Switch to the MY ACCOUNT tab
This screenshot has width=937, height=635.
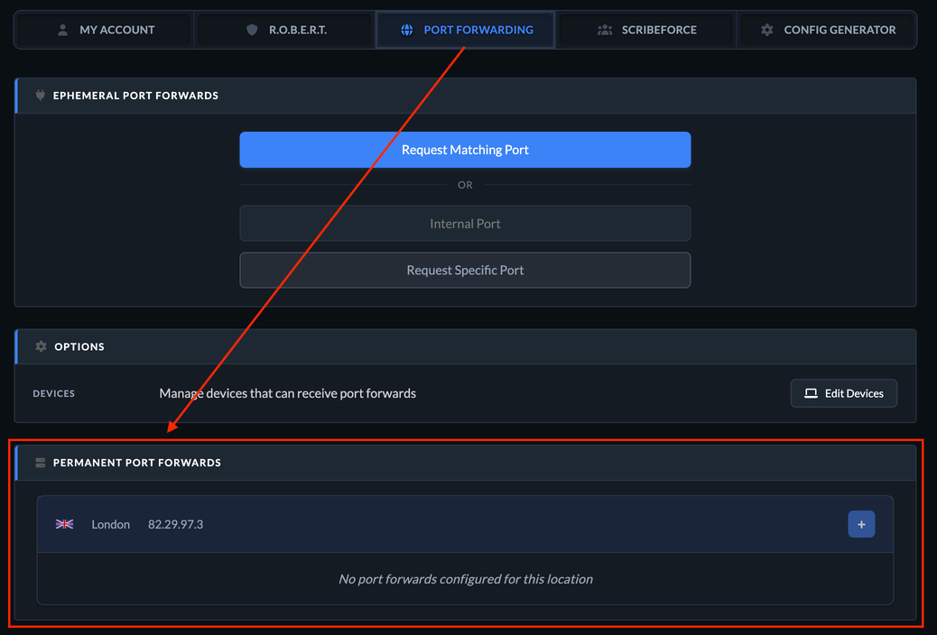pyautogui.click(x=102, y=29)
